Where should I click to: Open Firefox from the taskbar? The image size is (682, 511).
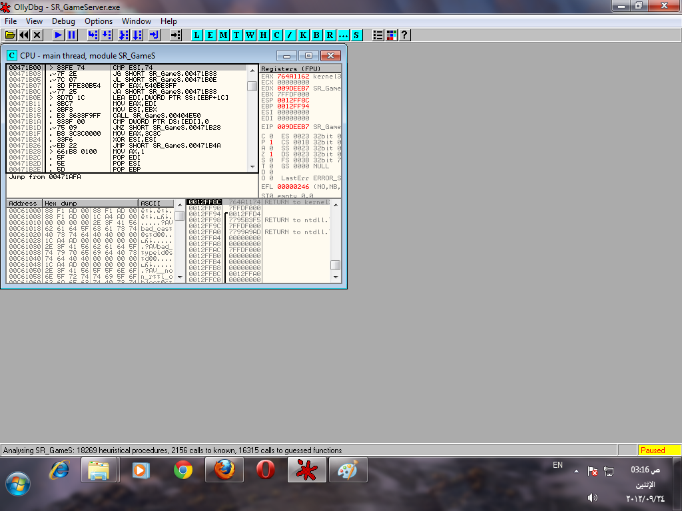pyautogui.click(x=224, y=470)
